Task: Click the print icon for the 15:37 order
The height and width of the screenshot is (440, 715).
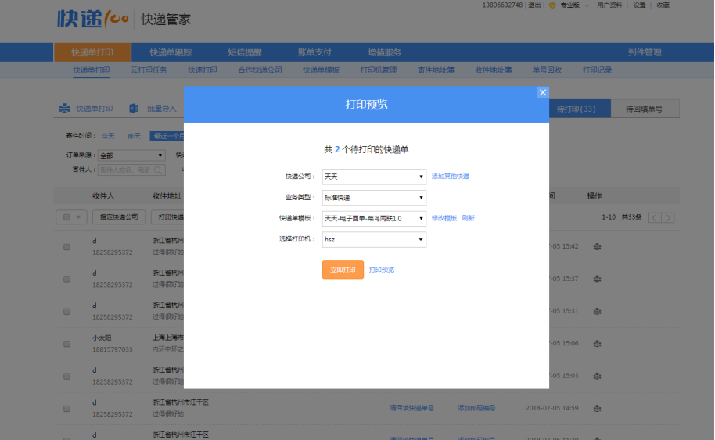Action: [x=597, y=279]
